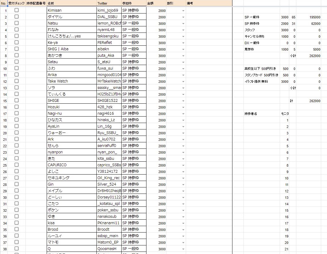Select the 備考 column header
This screenshot has height=254, width=327.
click(209, 3)
